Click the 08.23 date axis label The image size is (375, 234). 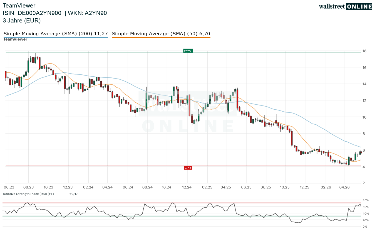pos(29,187)
